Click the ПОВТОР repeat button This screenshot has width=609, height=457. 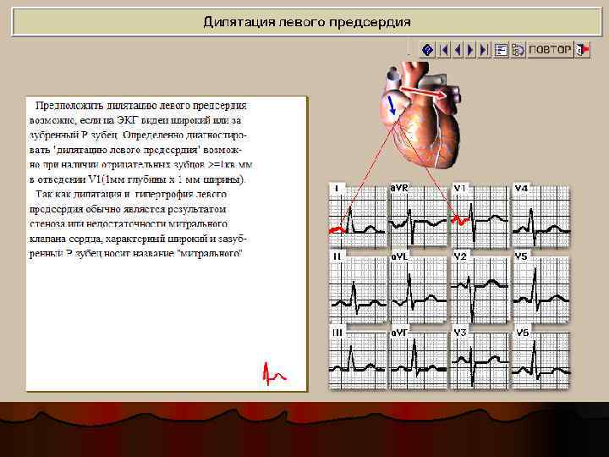coord(550,50)
